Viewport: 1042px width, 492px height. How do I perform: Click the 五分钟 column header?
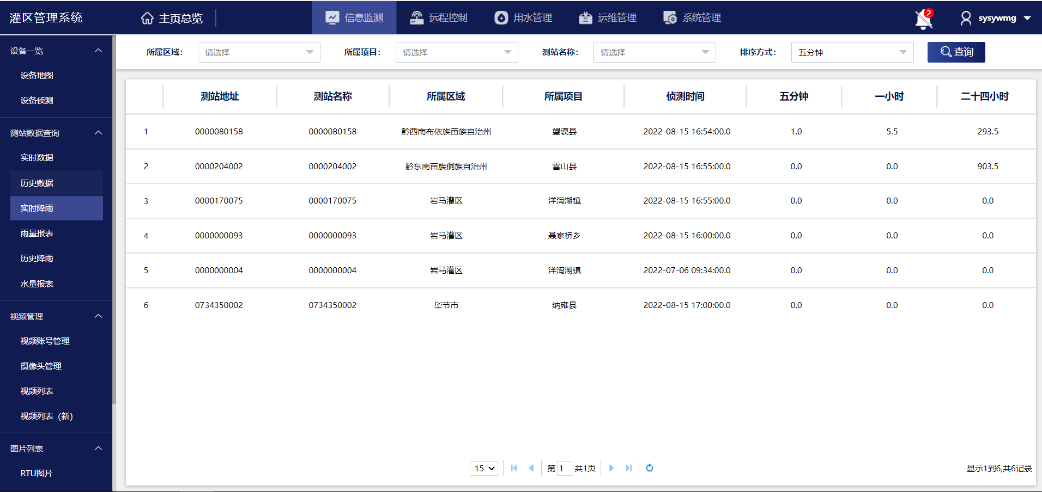[x=793, y=96]
